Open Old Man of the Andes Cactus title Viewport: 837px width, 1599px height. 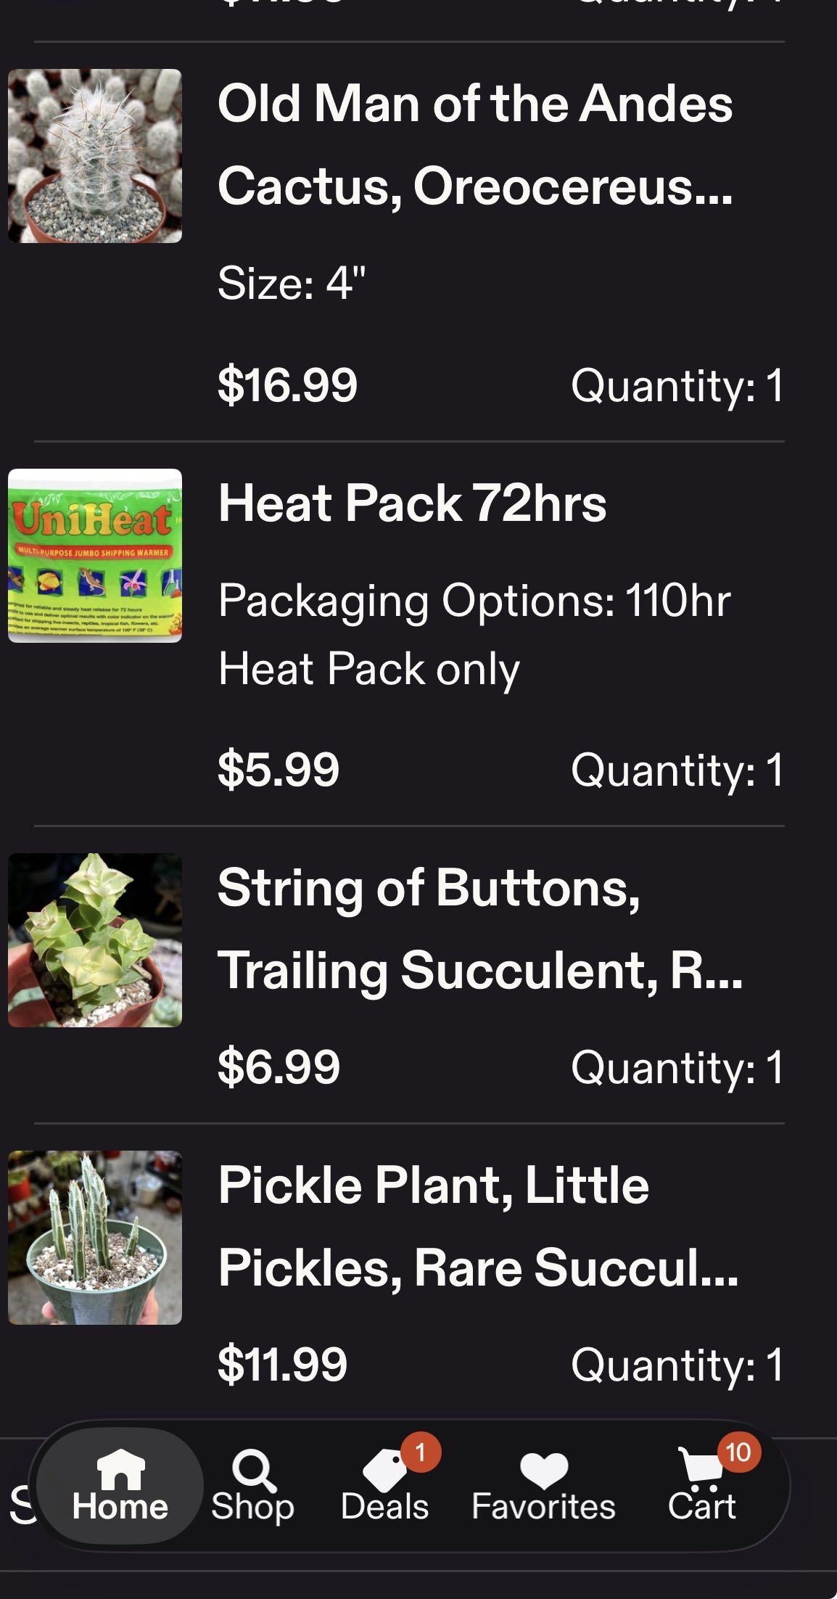(x=475, y=144)
